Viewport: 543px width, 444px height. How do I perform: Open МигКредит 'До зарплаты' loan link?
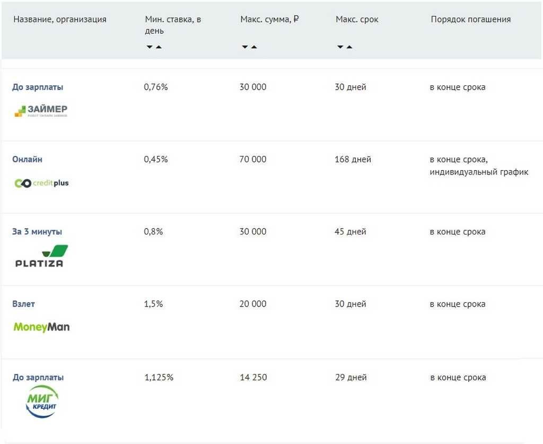pyautogui.click(x=38, y=378)
